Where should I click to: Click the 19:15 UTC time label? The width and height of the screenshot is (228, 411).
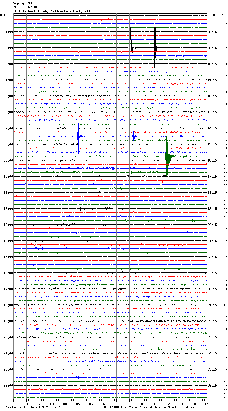212,209
